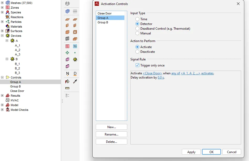Screen dimensions: 249x161
Task: Click the grayed split mesh tool icon
Action: 75,11
